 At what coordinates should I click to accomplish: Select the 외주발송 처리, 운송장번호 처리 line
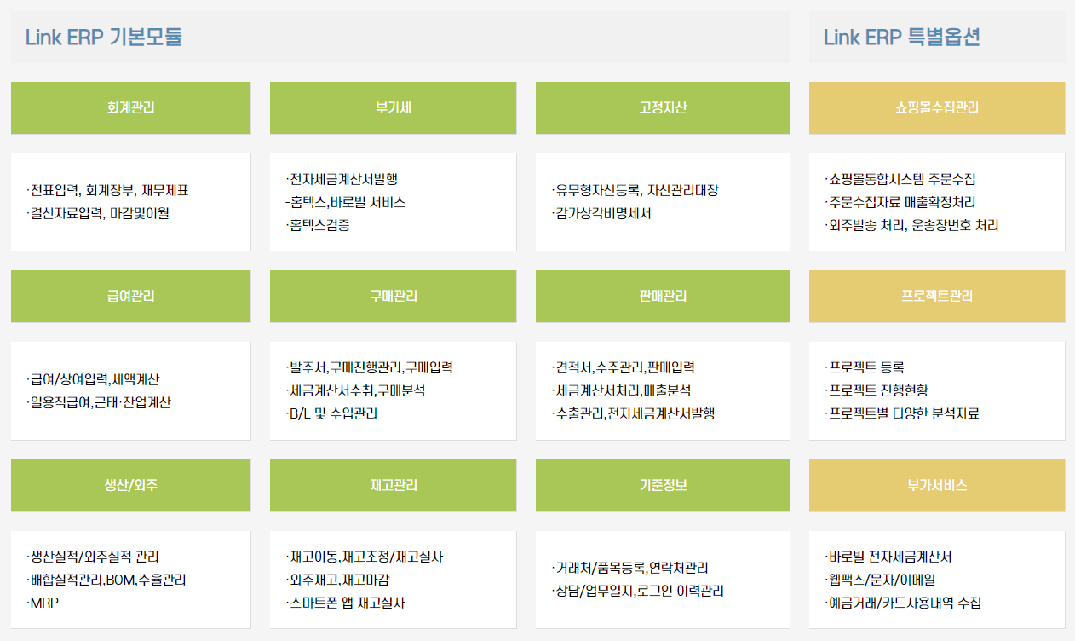coord(911,225)
